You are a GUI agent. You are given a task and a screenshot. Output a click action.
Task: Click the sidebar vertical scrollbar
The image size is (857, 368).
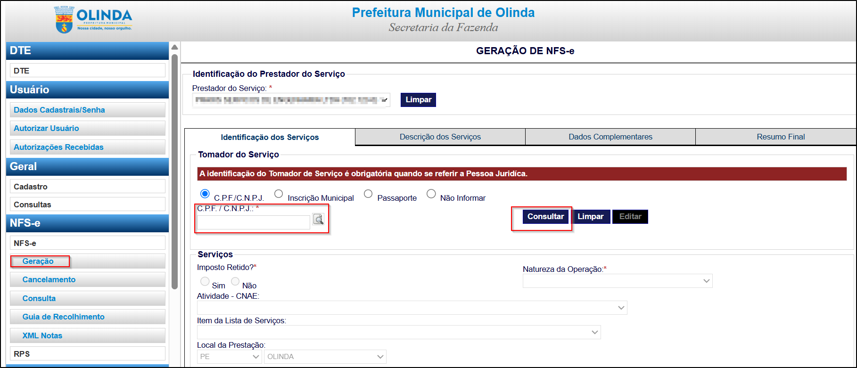[174, 170]
